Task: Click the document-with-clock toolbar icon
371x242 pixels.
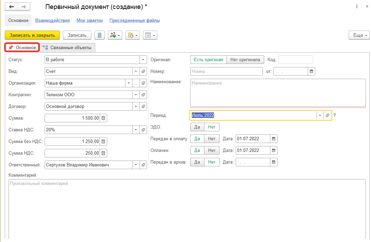Action: tap(132, 35)
